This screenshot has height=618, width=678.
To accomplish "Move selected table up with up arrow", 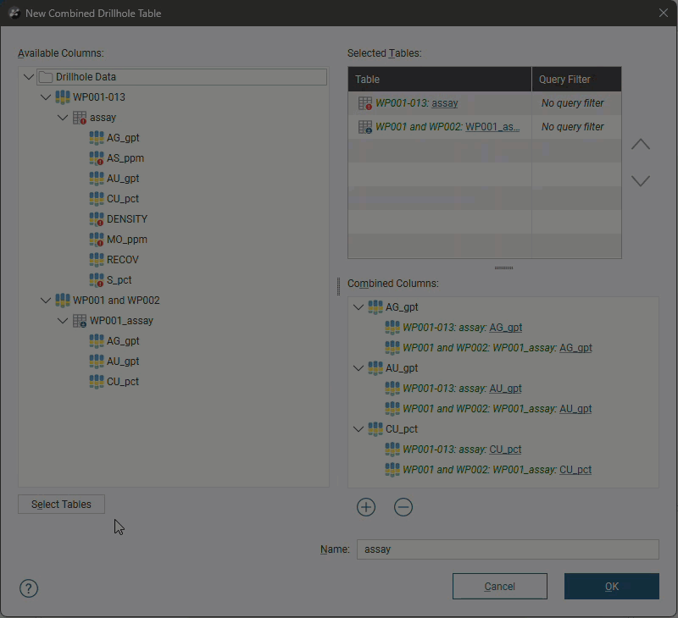I will tap(641, 145).
